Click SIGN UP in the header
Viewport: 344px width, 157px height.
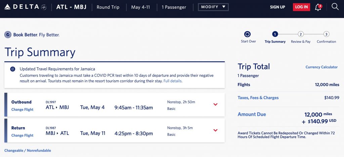pos(277,7)
